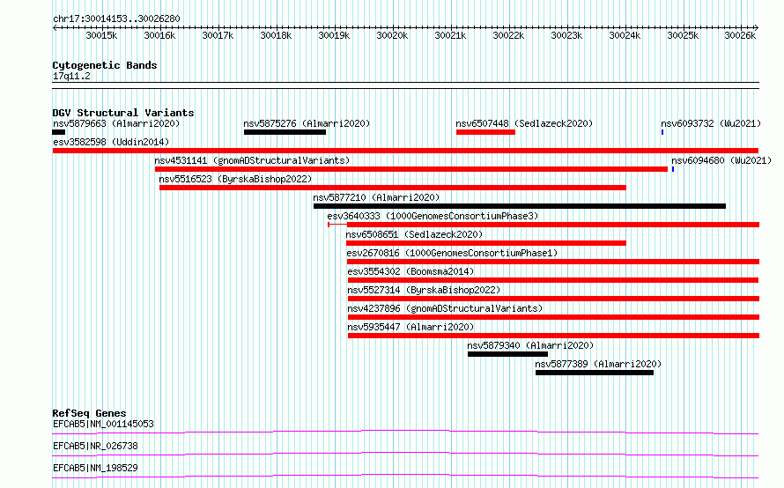The height and width of the screenshot is (488, 784).
Task: Click the red nsv4237896 variant bar
Action: pos(553,317)
